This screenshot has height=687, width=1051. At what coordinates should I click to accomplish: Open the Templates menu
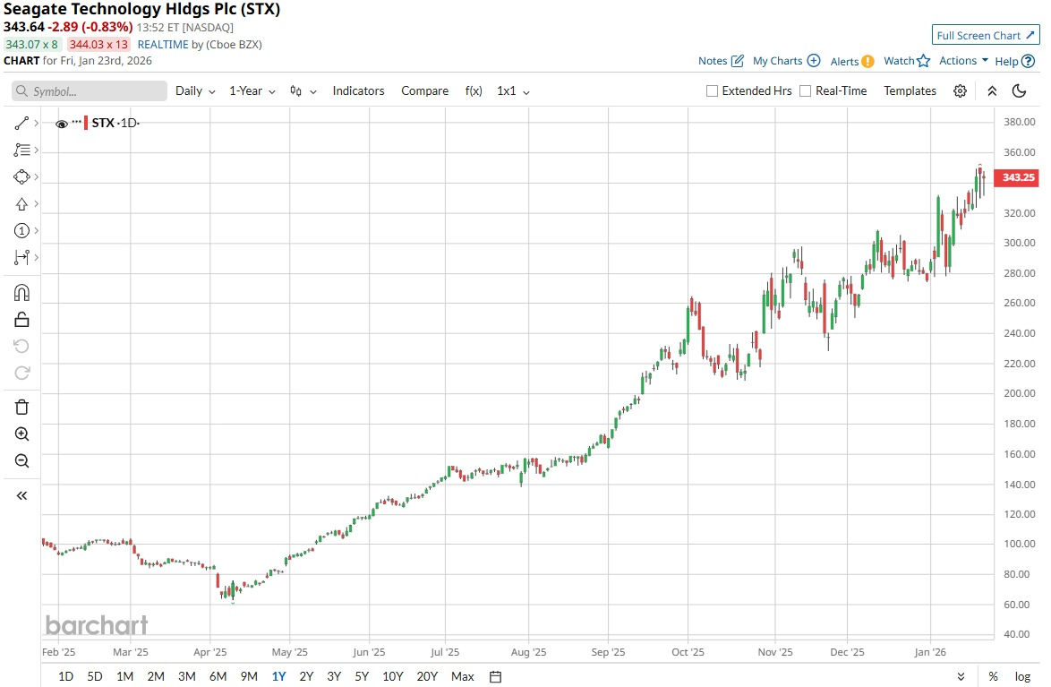[910, 91]
